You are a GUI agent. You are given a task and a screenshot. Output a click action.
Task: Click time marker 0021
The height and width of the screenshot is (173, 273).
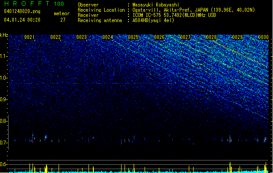[x=30, y=37]
